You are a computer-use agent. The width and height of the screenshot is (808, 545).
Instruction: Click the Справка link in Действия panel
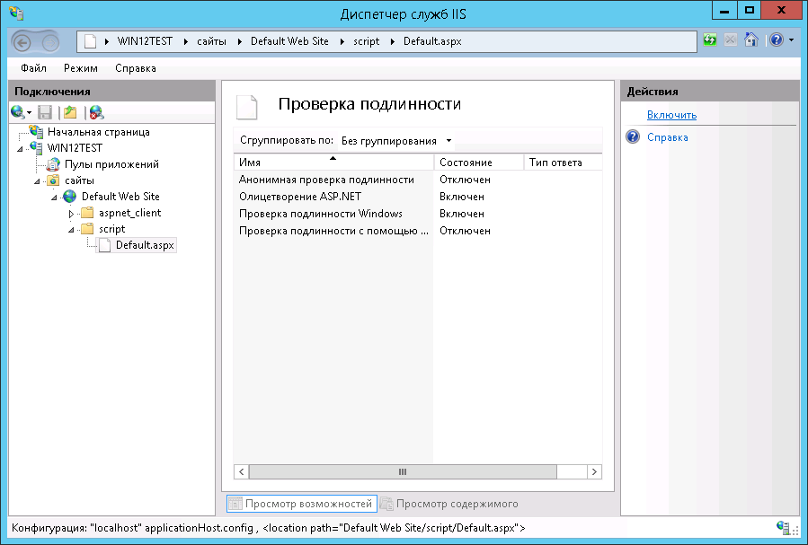667,137
